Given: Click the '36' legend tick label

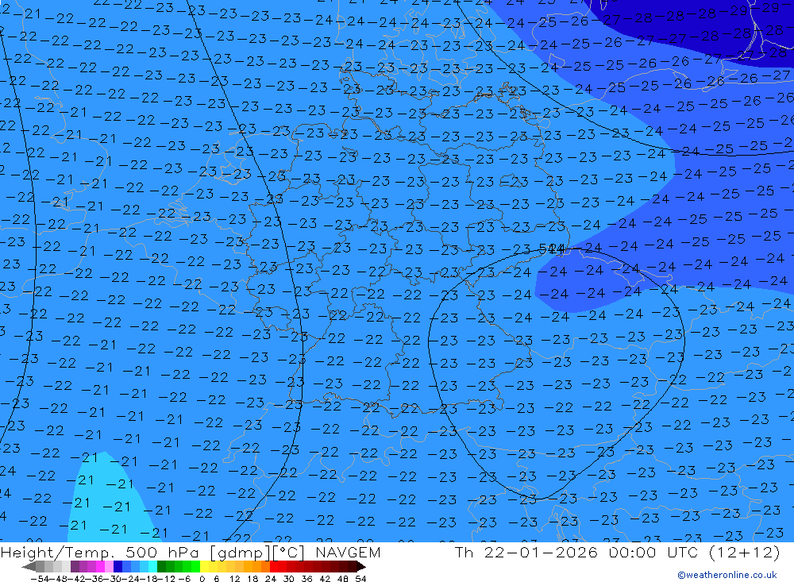Looking at the screenshot, I should (306, 579).
